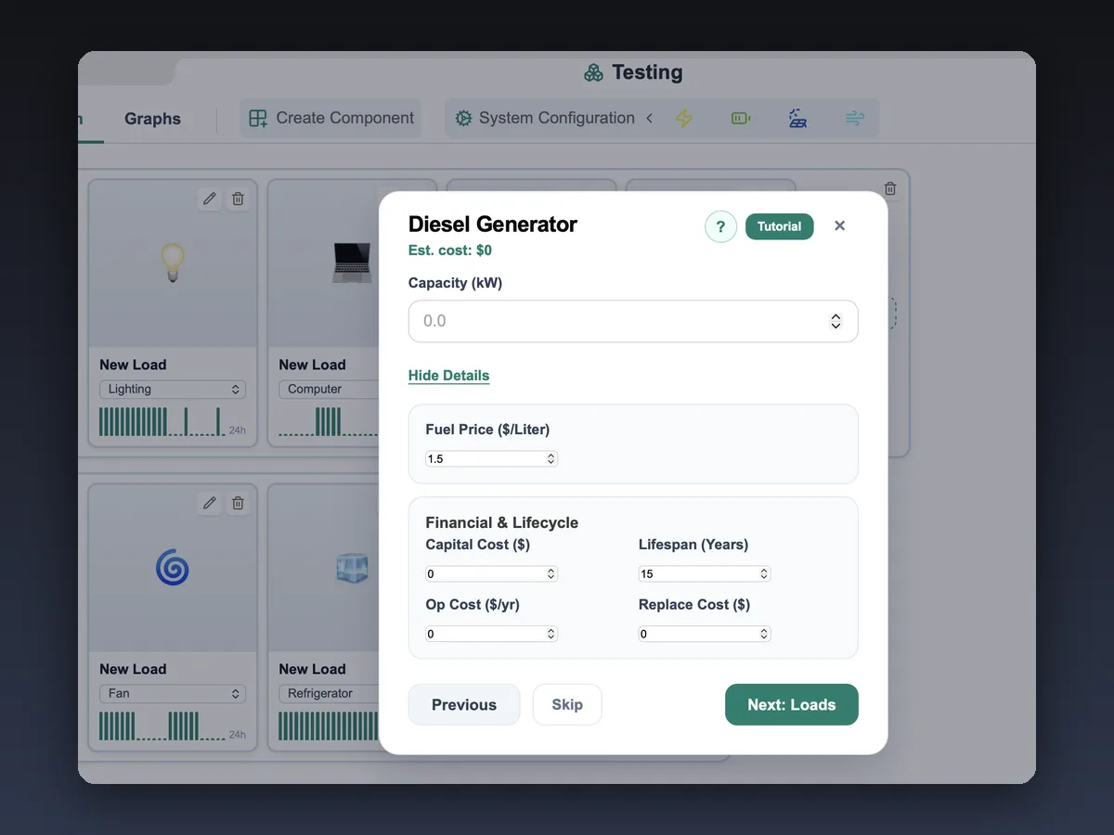Viewport: 1114px width, 835px height.
Task: Click the Fuel Price input field
Action: pyautogui.click(x=491, y=459)
